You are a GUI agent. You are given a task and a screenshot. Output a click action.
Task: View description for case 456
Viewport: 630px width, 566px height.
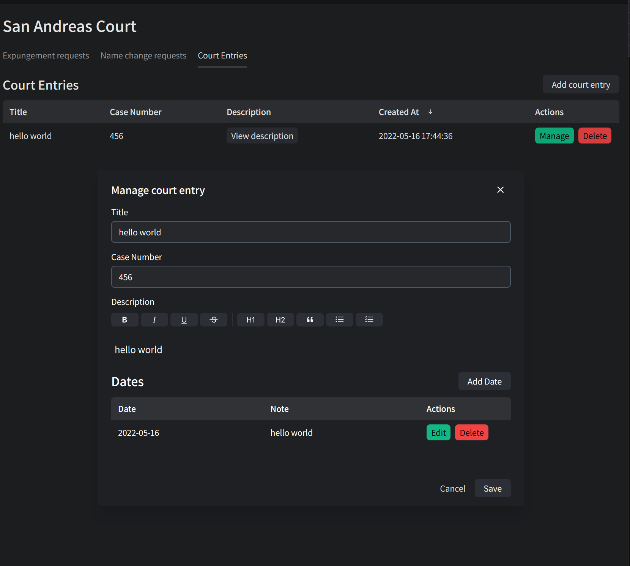[262, 136]
